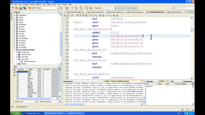
Task: Open the Debug menu
Action: [x=49, y=4]
